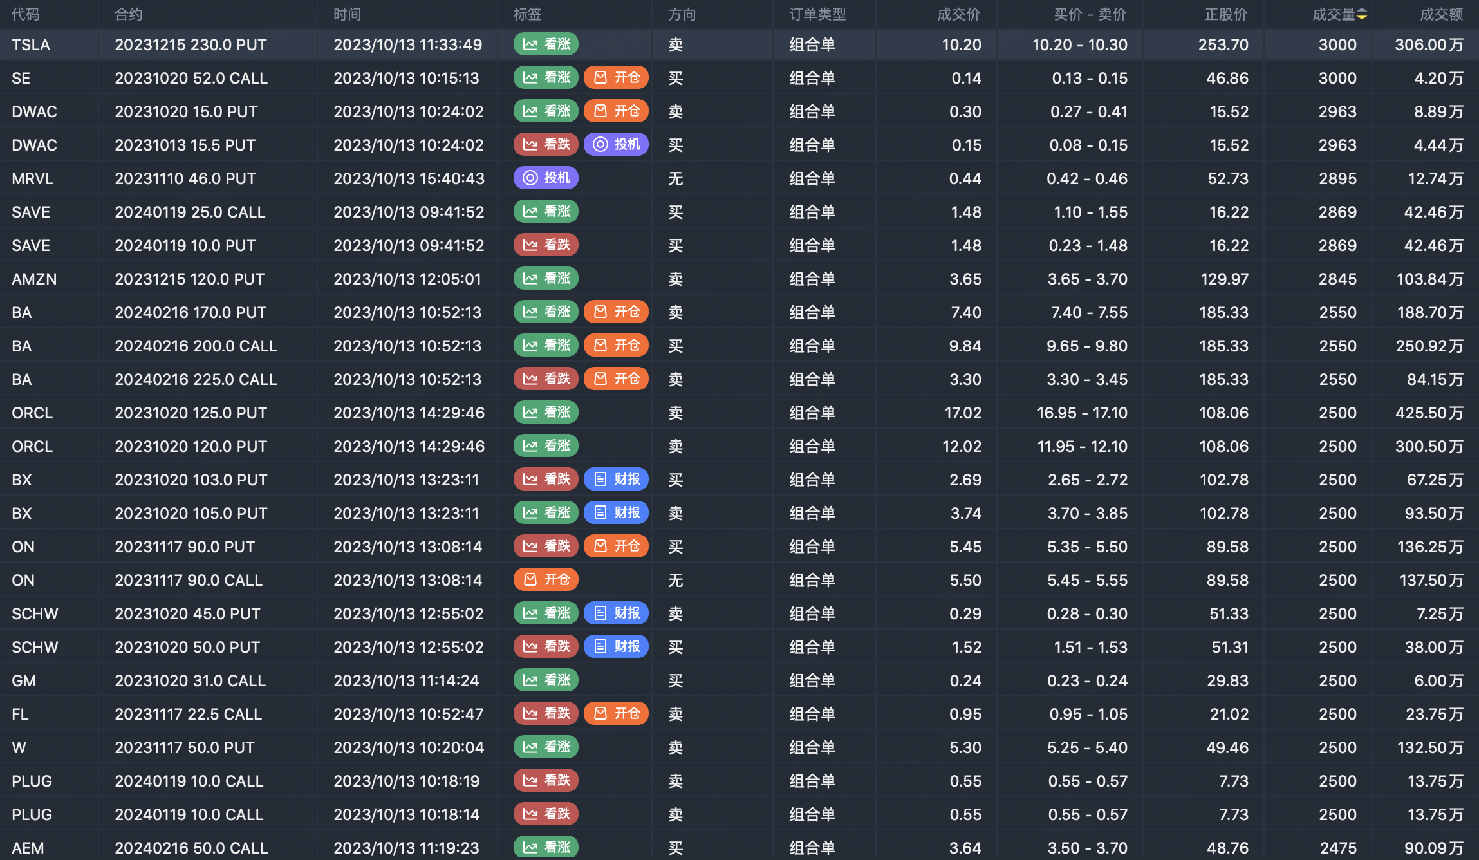Screen dimensions: 1479x860
Task: Click the 开仓 tag in SE row
Action: [616, 78]
